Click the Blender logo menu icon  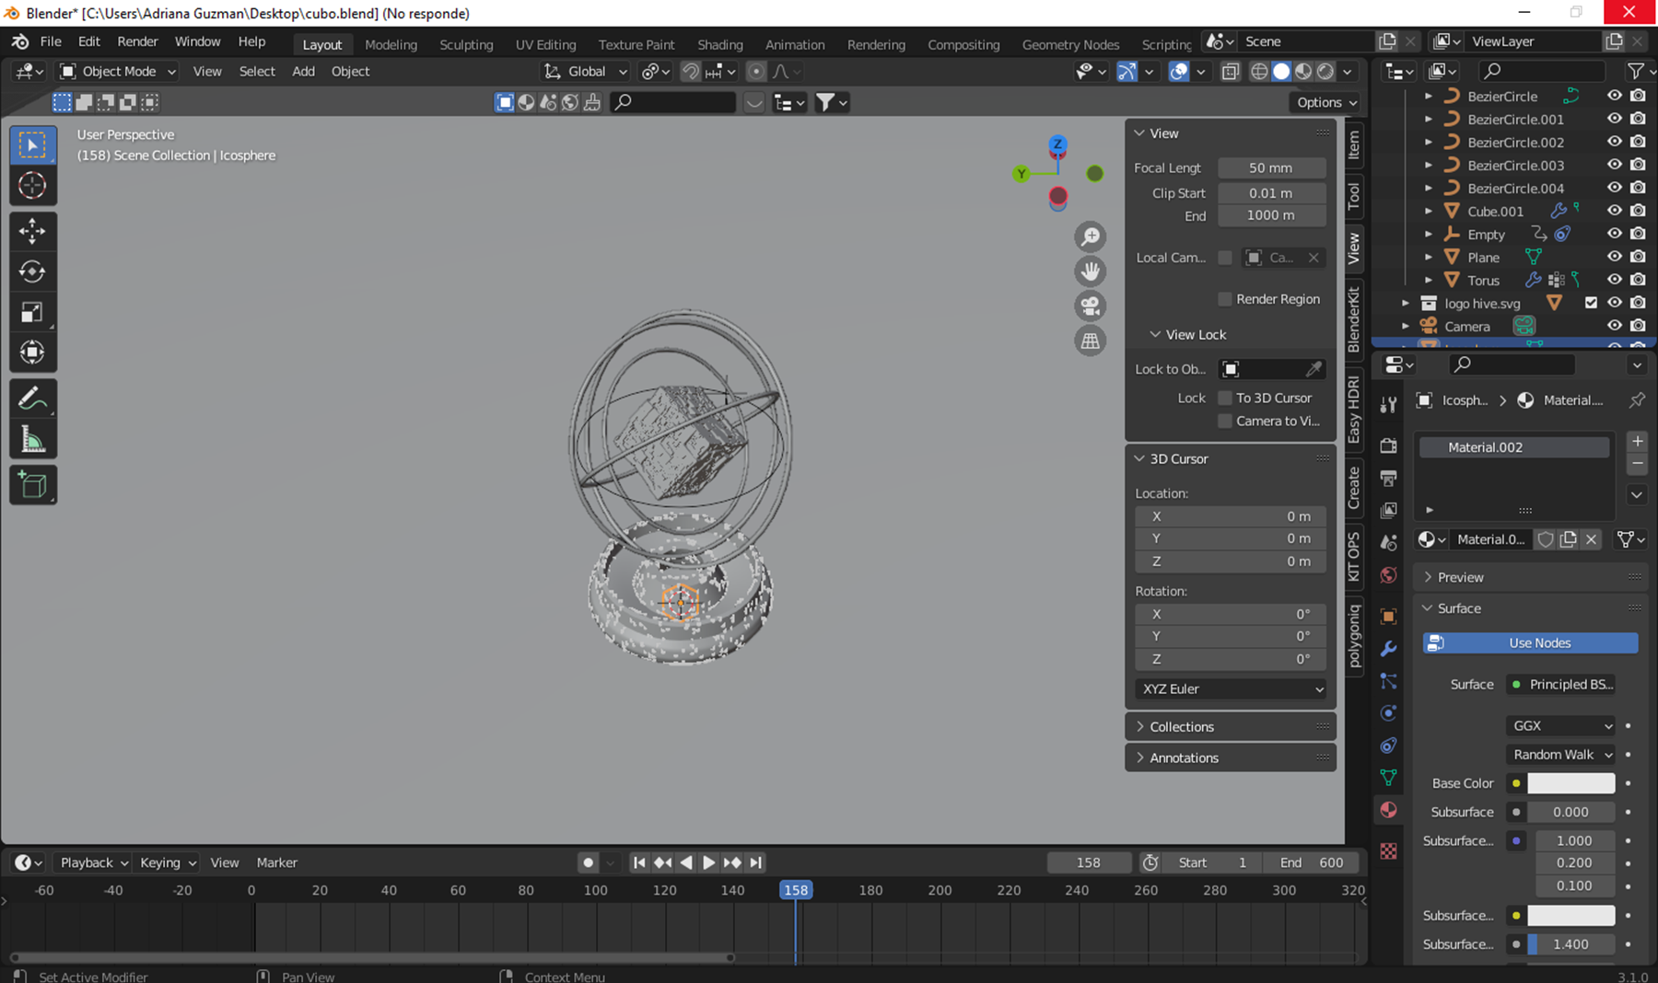coord(20,41)
